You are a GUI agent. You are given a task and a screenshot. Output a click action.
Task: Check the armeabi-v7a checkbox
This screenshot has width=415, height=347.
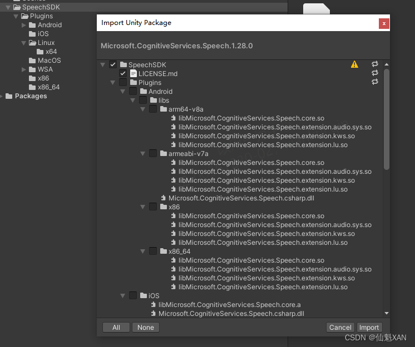(153, 153)
